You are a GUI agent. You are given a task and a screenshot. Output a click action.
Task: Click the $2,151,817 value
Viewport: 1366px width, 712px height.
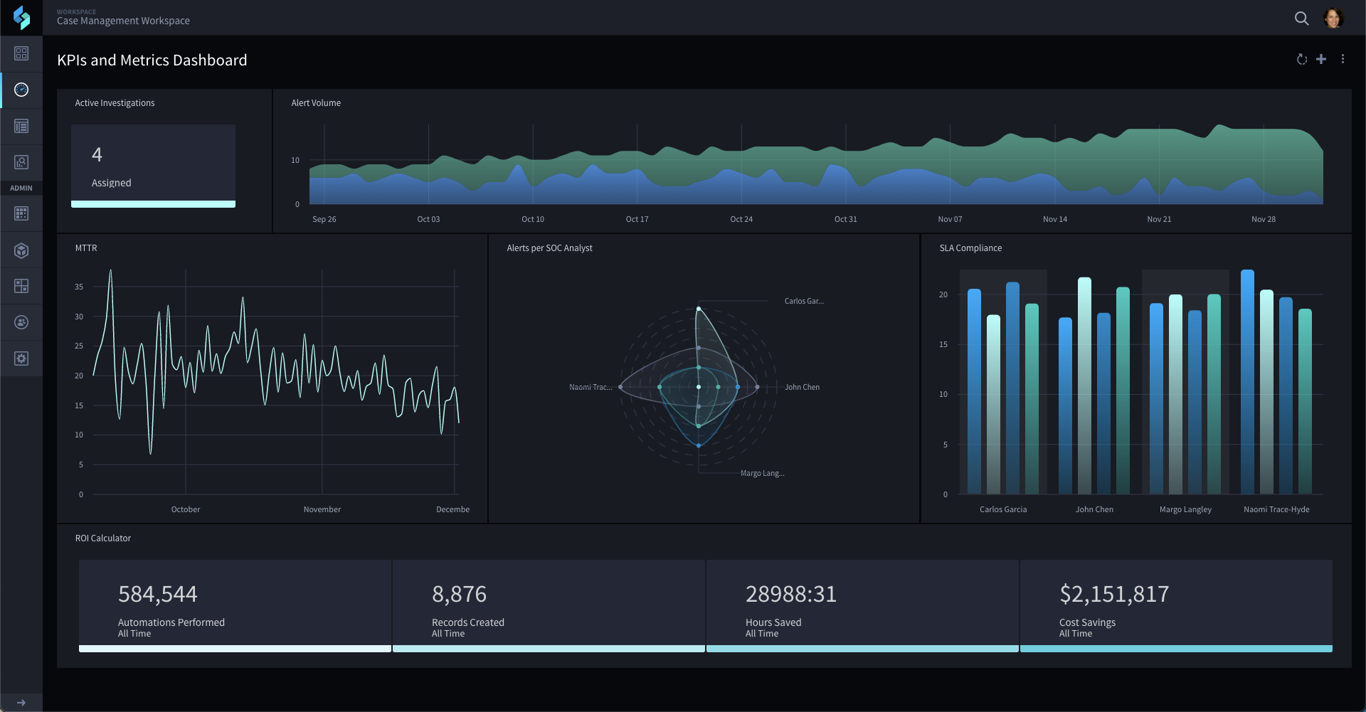click(x=1114, y=594)
